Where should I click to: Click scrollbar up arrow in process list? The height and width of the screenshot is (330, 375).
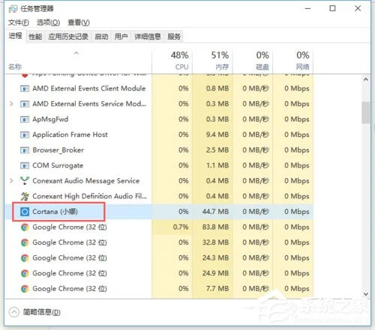366,79
